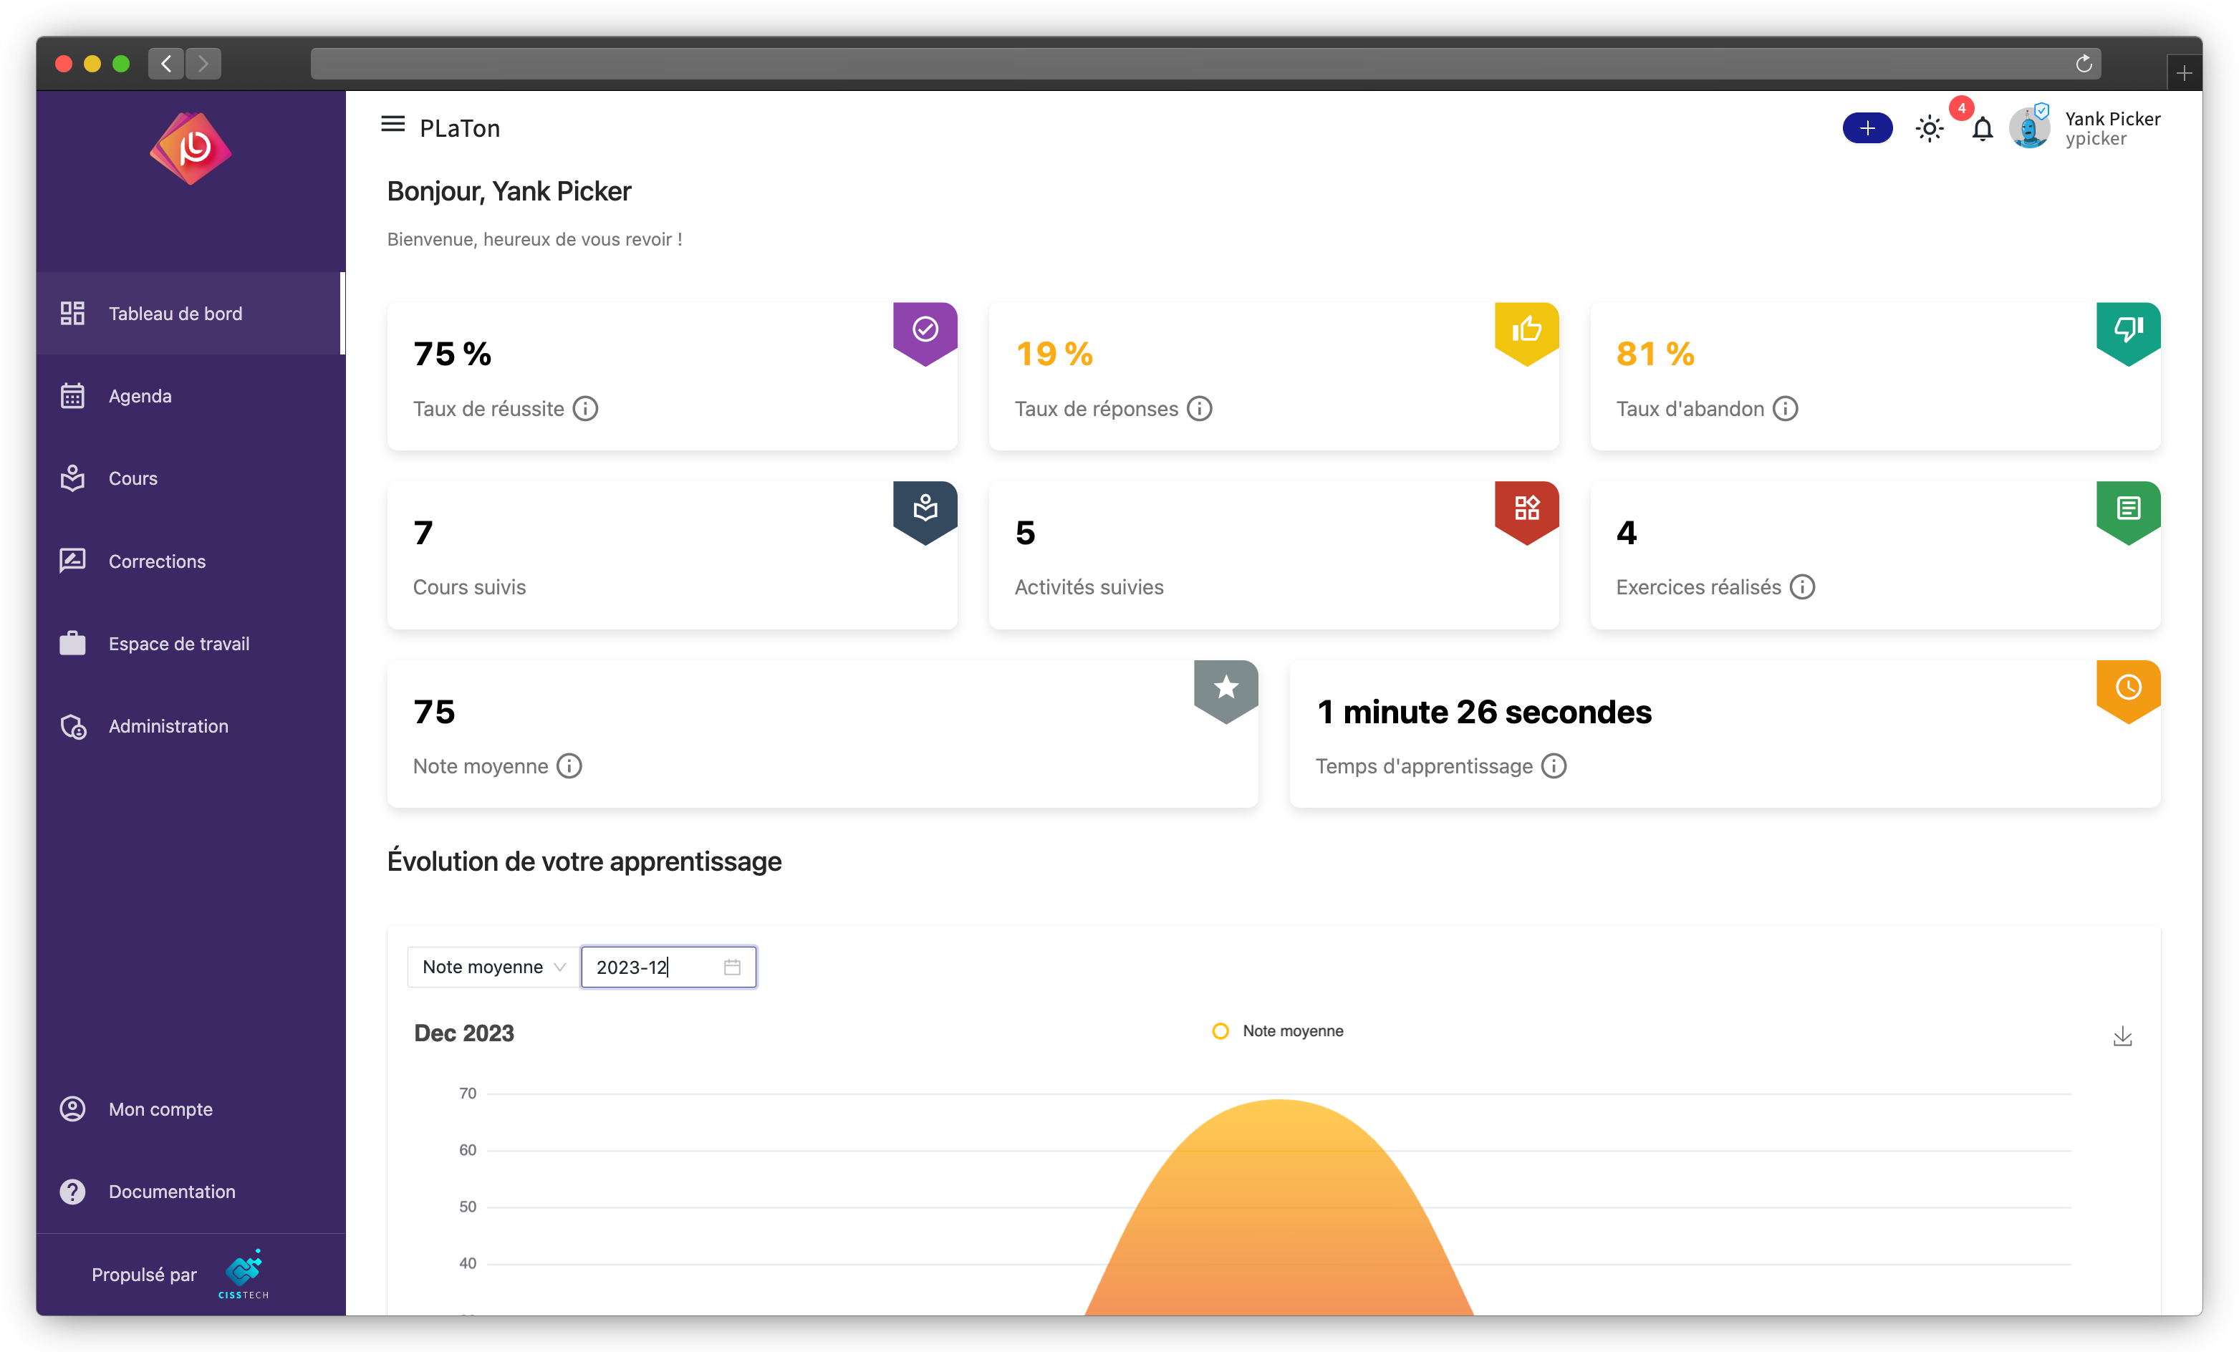This screenshot has height=1352, width=2239.
Task: Show info for Exercices réalisés
Action: click(1803, 587)
